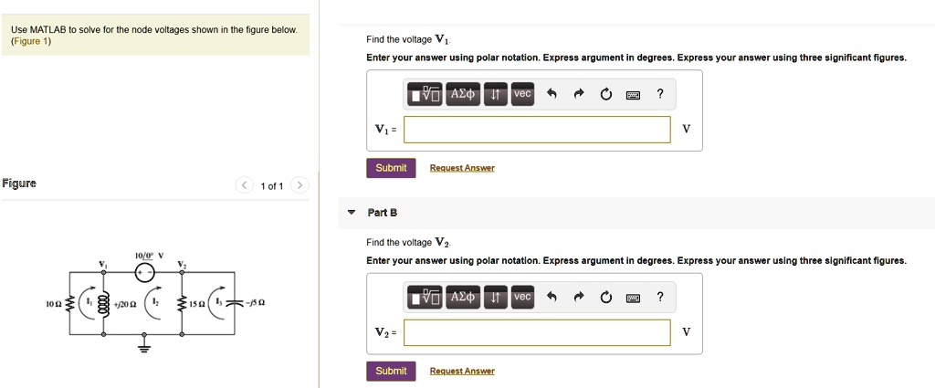Click the V1 answer input field
This screenshot has width=935, height=388.
537,130
